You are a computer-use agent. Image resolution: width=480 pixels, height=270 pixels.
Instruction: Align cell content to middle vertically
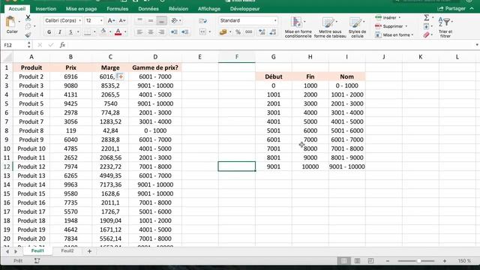click(151, 20)
